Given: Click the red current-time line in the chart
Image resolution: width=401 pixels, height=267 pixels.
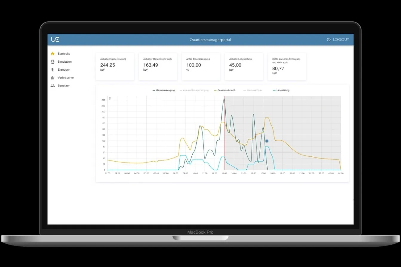Looking at the screenshot, I should pos(224,133).
